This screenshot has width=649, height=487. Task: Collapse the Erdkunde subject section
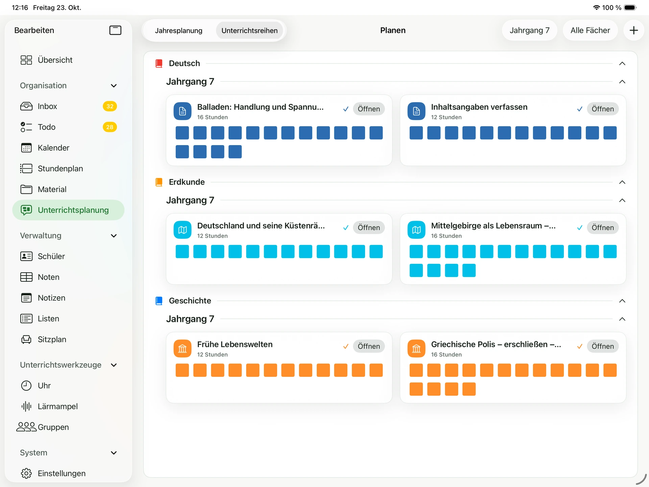pos(622,182)
